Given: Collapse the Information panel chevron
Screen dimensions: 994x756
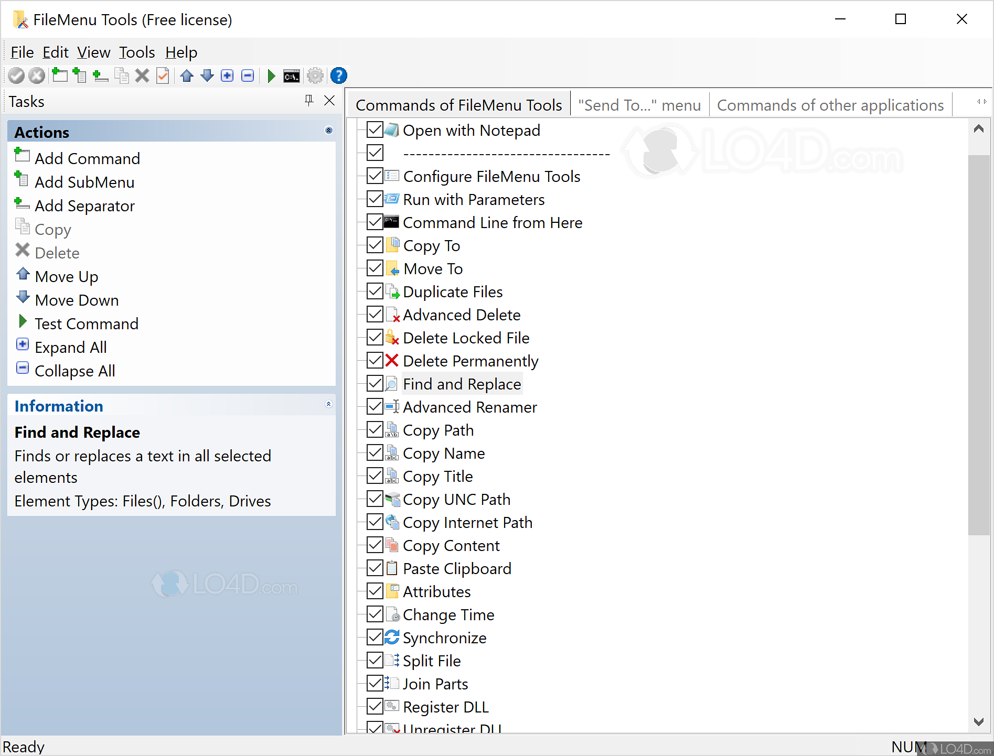Looking at the screenshot, I should [x=329, y=404].
